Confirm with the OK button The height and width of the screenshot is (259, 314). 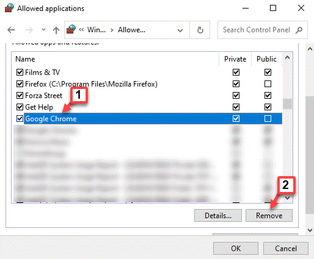(x=236, y=248)
